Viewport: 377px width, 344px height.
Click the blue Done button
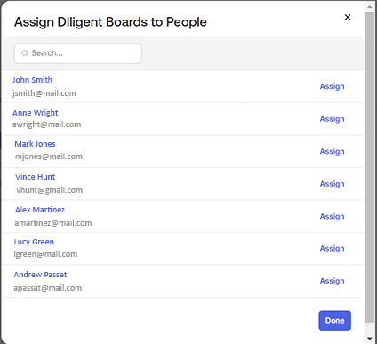[x=335, y=321]
